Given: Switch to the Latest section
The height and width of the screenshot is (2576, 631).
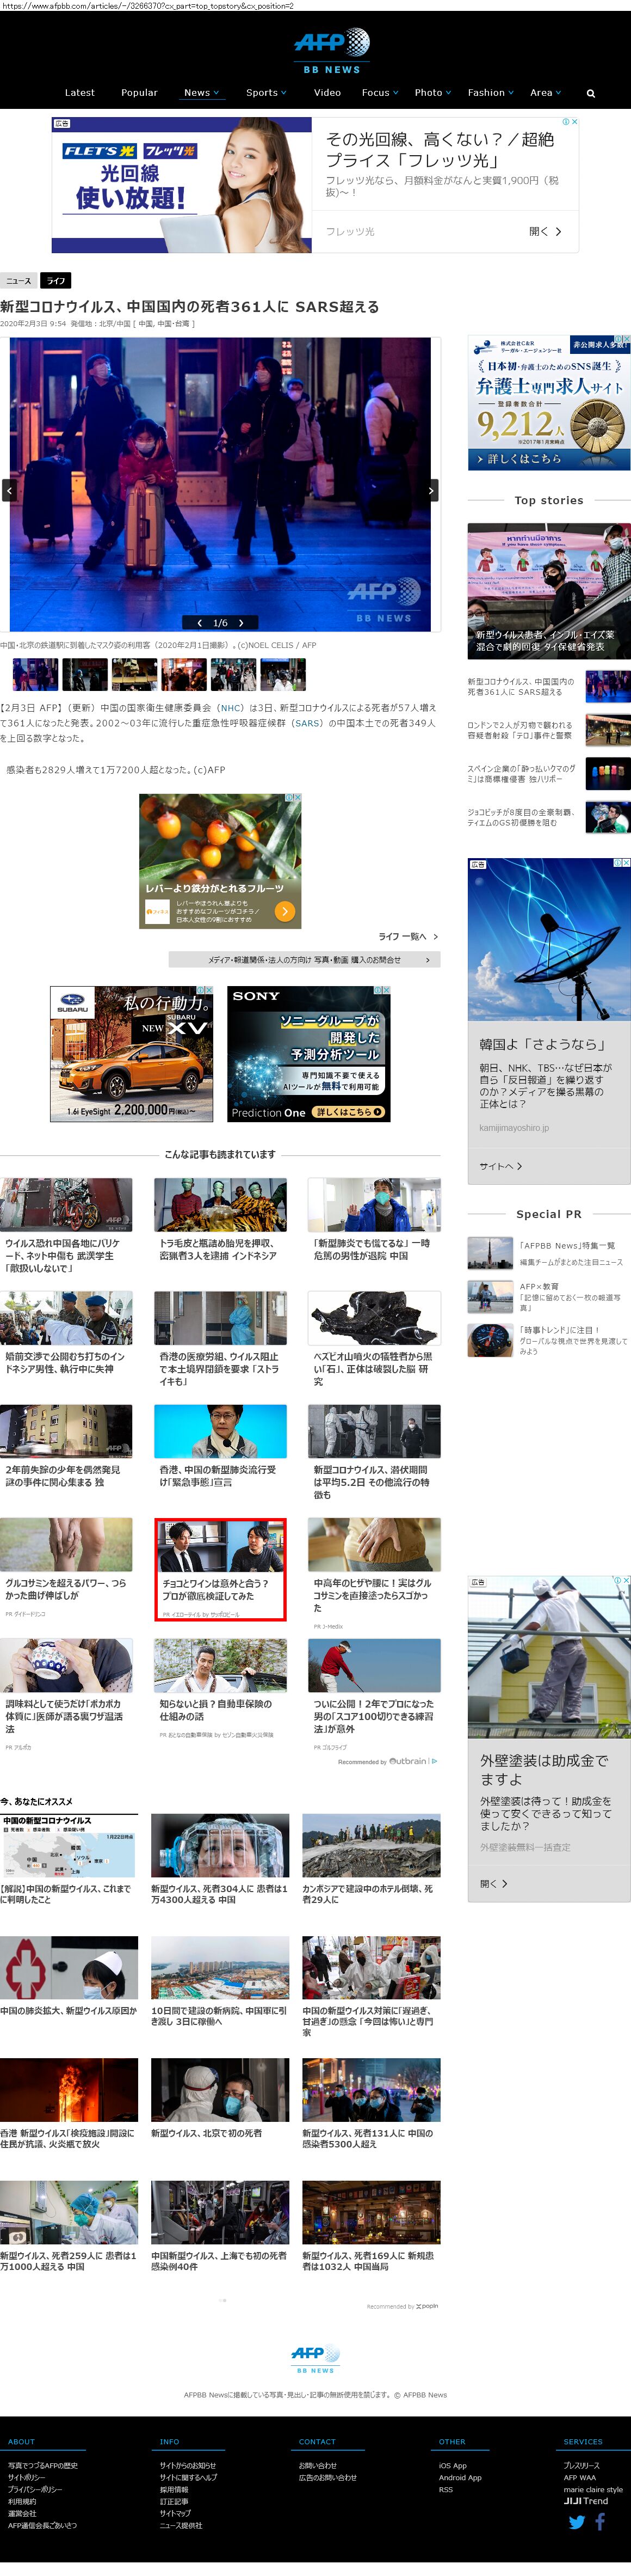Looking at the screenshot, I should (x=80, y=93).
